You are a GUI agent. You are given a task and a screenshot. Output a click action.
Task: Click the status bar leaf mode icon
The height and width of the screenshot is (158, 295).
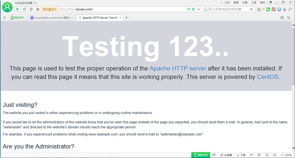coord(259,155)
